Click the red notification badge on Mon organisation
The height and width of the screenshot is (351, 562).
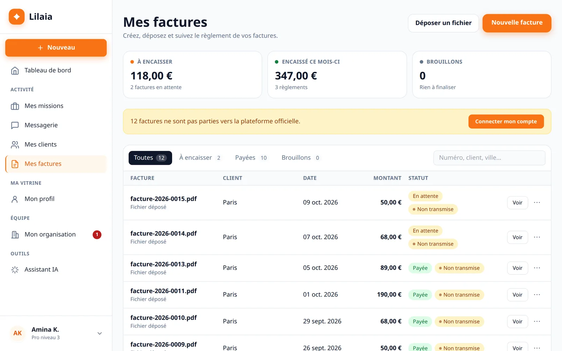[97, 234]
